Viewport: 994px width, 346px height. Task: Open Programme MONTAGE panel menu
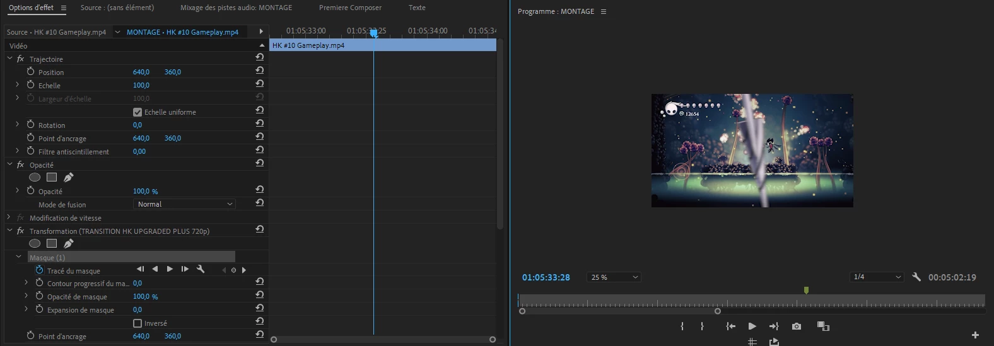point(604,11)
